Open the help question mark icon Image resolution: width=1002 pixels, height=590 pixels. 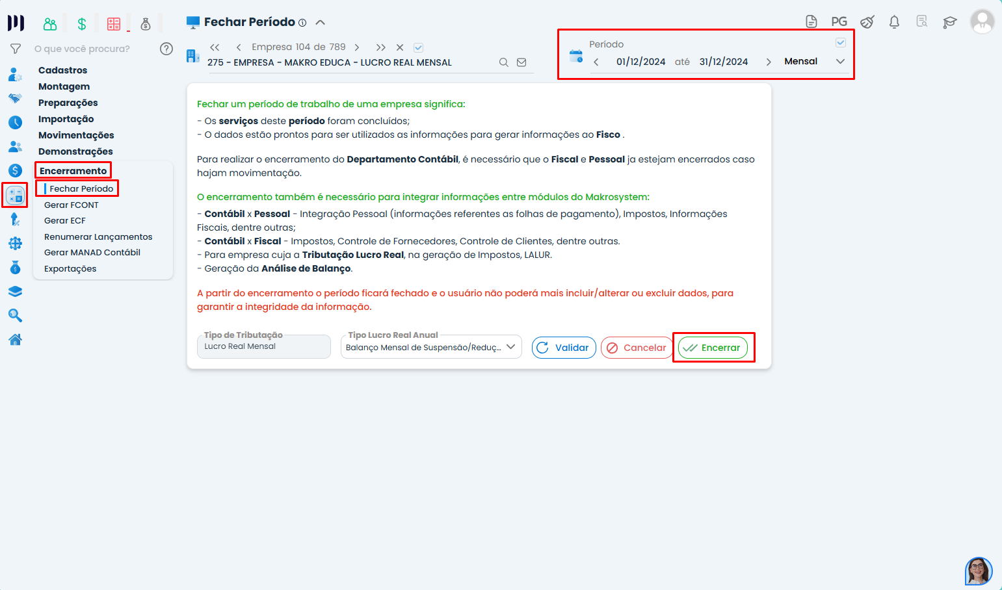pyautogui.click(x=166, y=49)
